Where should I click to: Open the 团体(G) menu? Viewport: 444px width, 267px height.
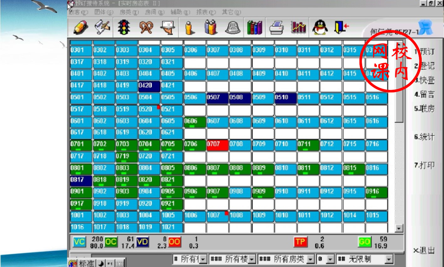pyautogui.click(x=104, y=12)
